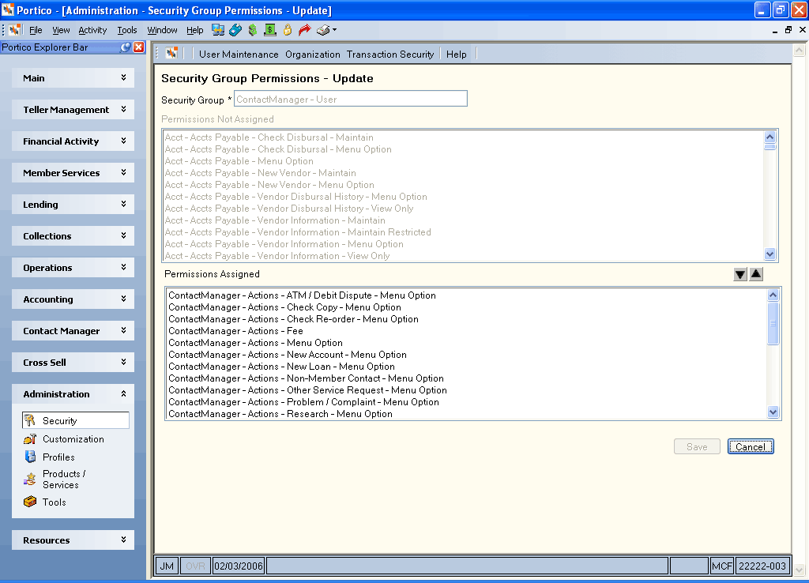Click the red curved arrow toolbar icon

click(305, 30)
